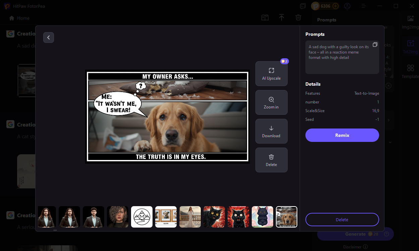419x251 pixels.
Task: Select the curly-haired woman thumbnail
Action: 118,217
